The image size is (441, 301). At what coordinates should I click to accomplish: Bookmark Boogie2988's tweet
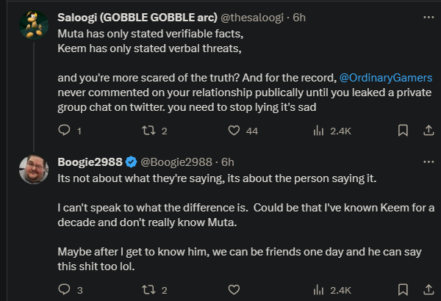point(403,289)
